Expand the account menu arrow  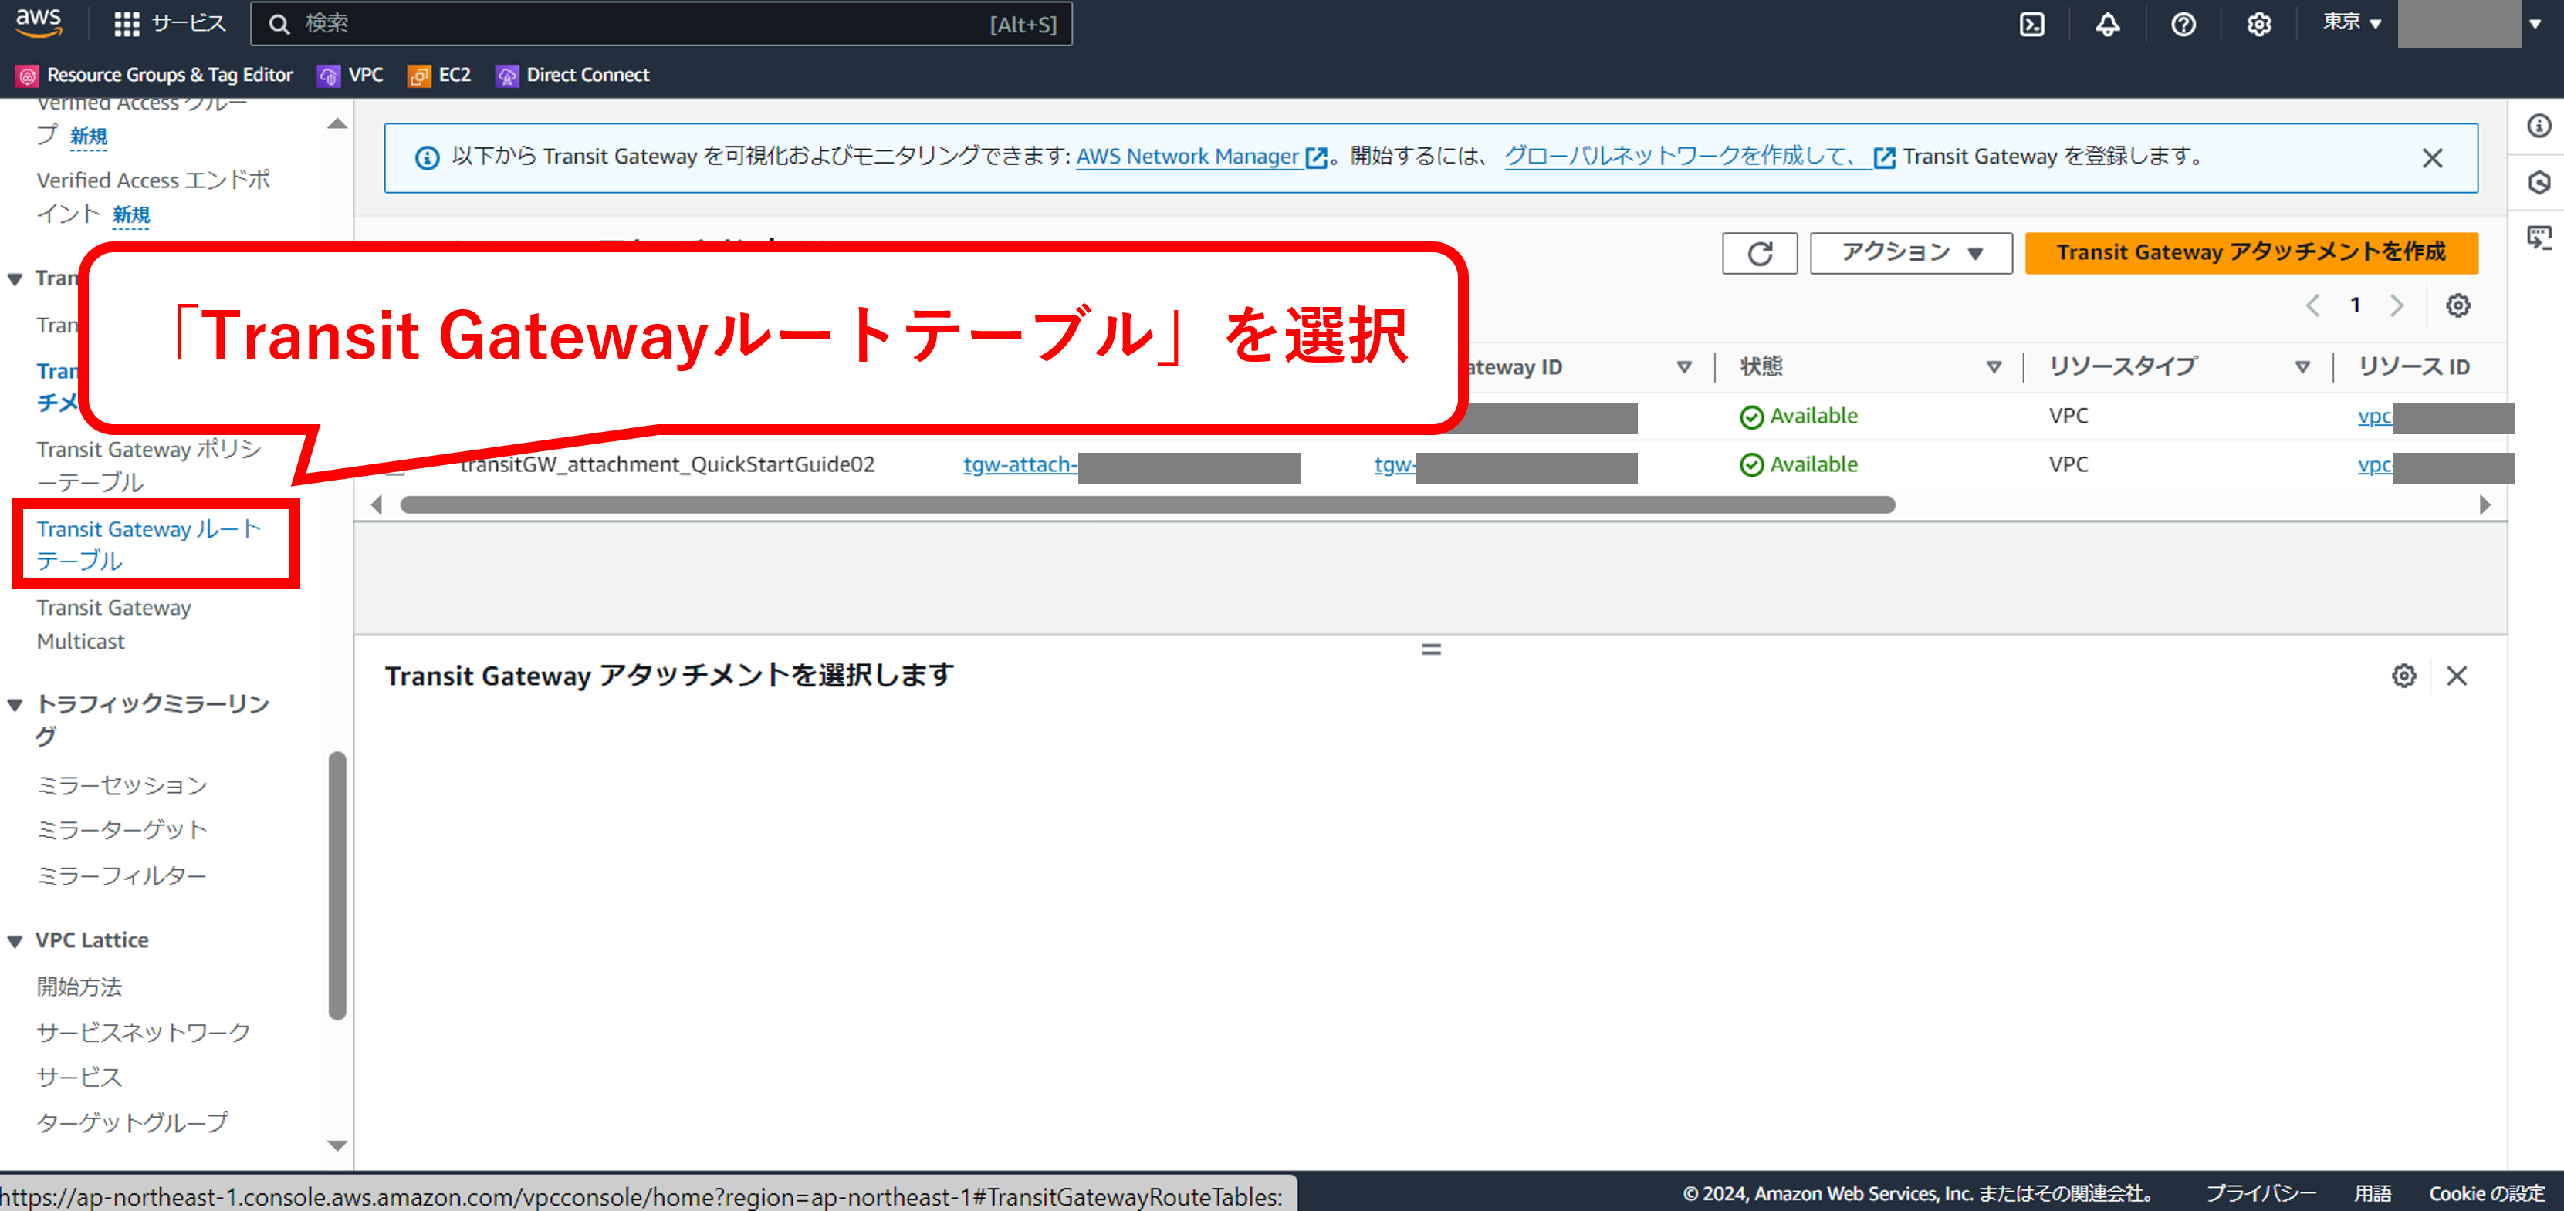[x=2535, y=24]
